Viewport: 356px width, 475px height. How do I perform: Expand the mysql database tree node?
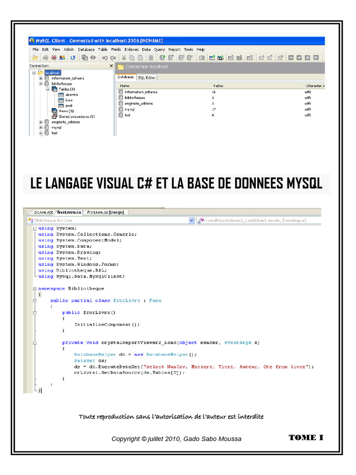pyautogui.click(x=41, y=127)
